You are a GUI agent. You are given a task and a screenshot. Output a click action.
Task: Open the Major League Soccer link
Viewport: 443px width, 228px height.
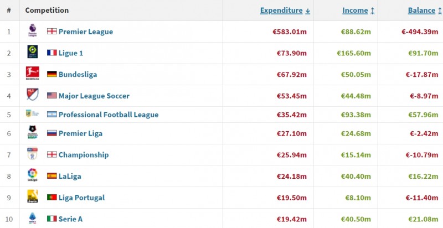[x=94, y=96]
